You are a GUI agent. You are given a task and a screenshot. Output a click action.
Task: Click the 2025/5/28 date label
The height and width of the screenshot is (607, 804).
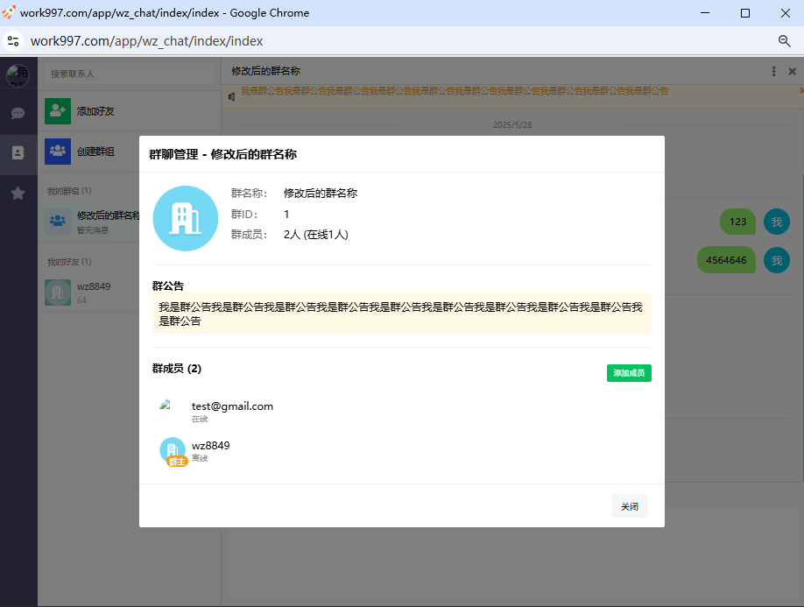tap(512, 125)
